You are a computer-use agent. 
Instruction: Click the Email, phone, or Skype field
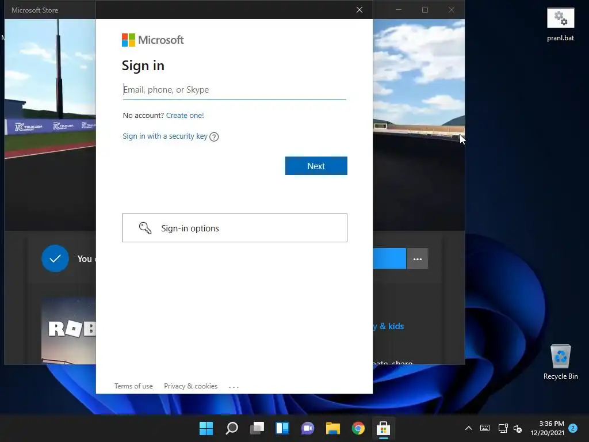235,89
